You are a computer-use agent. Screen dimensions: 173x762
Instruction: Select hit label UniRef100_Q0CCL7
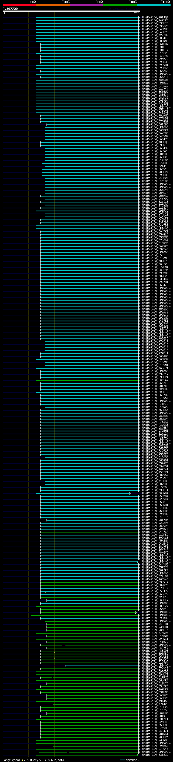155,600
